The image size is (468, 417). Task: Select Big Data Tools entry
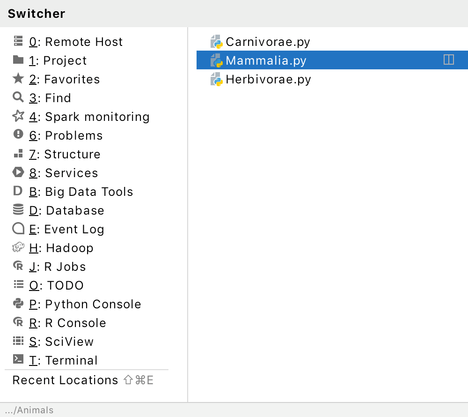(81, 192)
